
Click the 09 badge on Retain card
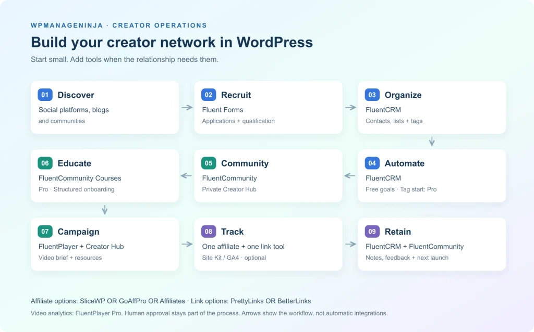(x=372, y=232)
